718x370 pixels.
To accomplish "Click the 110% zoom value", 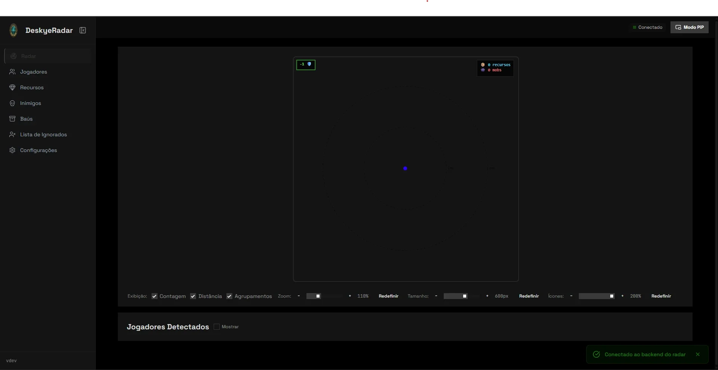I will (363, 296).
